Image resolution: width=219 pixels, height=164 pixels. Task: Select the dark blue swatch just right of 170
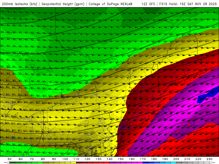[146, 163]
